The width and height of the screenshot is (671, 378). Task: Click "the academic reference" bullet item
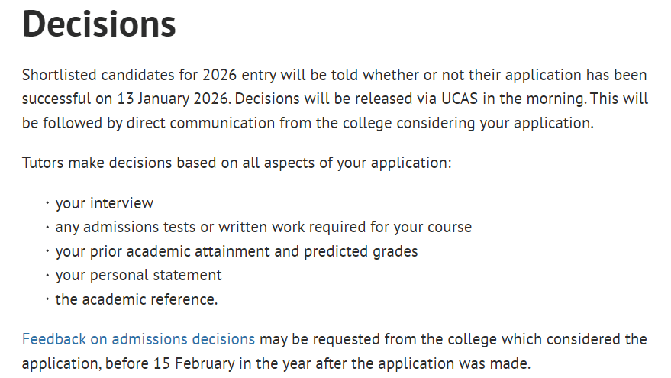click(x=136, y=299)
